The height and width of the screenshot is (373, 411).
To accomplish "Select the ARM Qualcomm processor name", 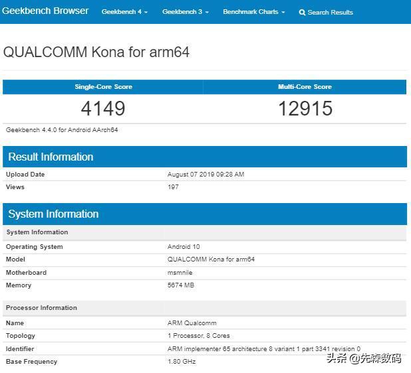I will coord(192,323).
